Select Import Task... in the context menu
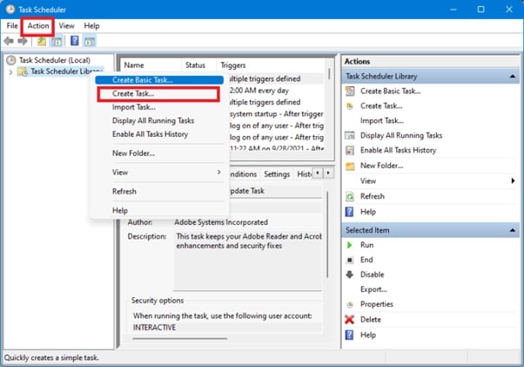Image resolution: width=524 pixels, height=367 pixels. pos(134,107)
